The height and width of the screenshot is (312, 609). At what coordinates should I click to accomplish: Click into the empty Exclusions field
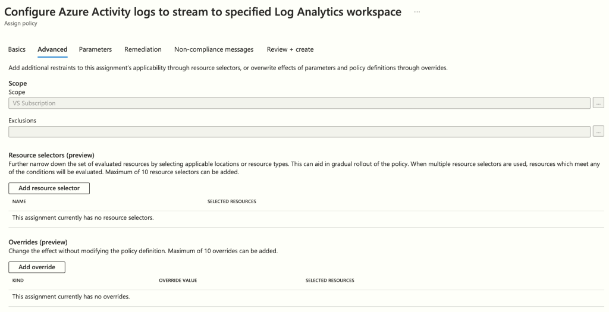(299, 131)
